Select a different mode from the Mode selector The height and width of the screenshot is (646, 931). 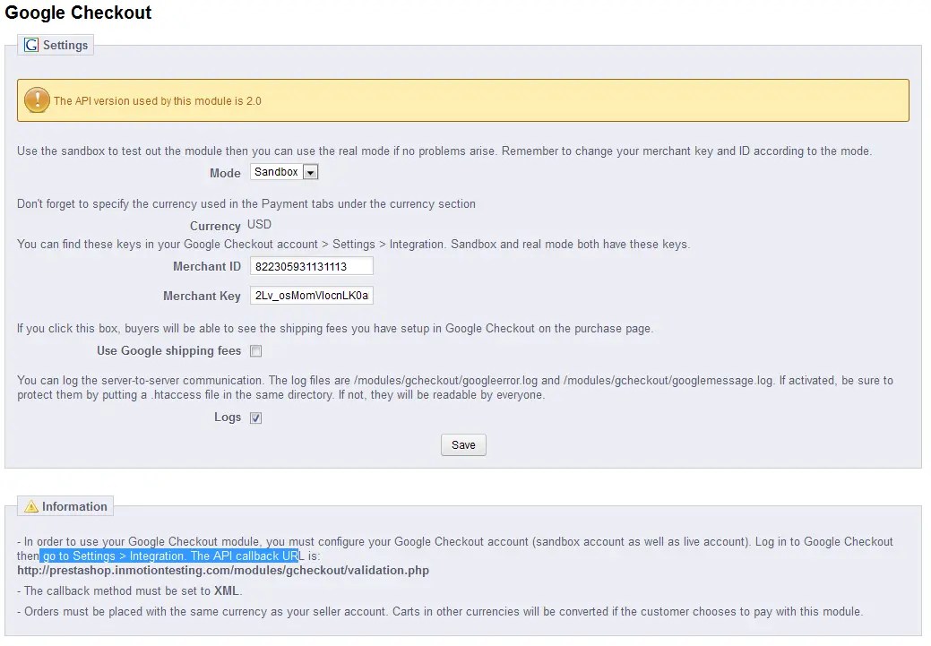point(284,171)
